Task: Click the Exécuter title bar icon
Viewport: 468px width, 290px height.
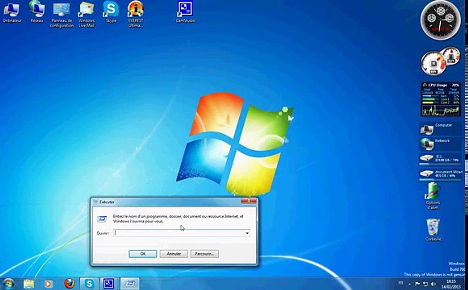Action: [96, 202]
